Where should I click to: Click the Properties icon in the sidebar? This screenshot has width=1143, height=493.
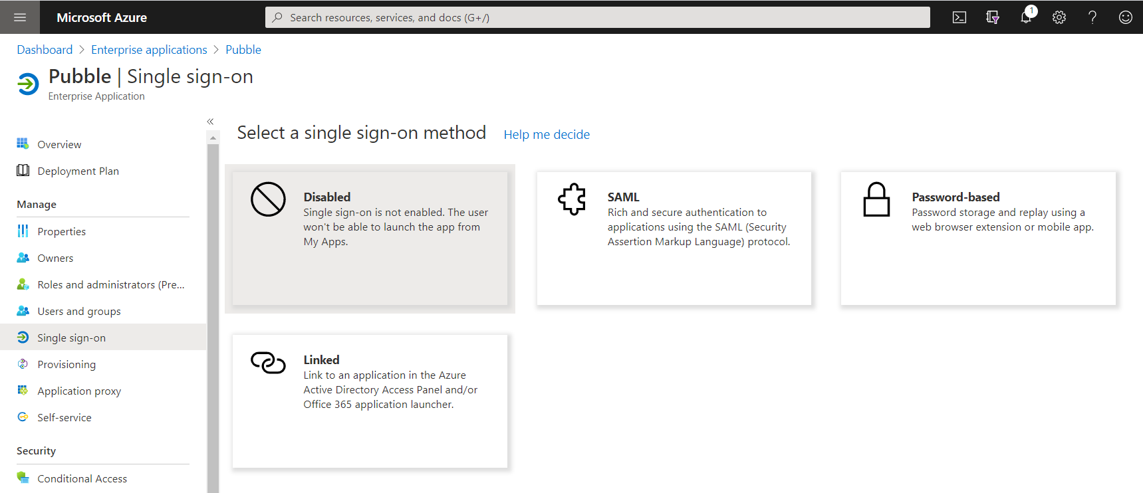pos(23,231)
